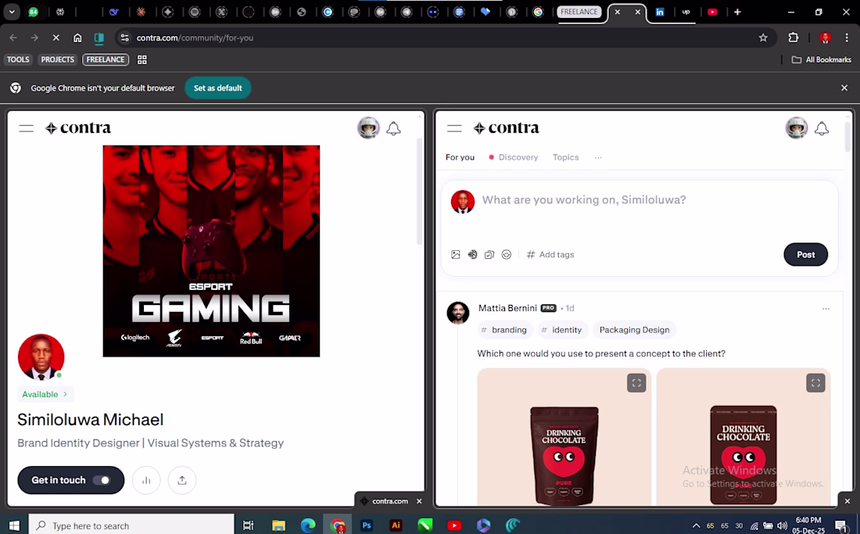This screenshot has height=534, width=860.
Task: Open the All Bookmarks folder
Action: 821,59
